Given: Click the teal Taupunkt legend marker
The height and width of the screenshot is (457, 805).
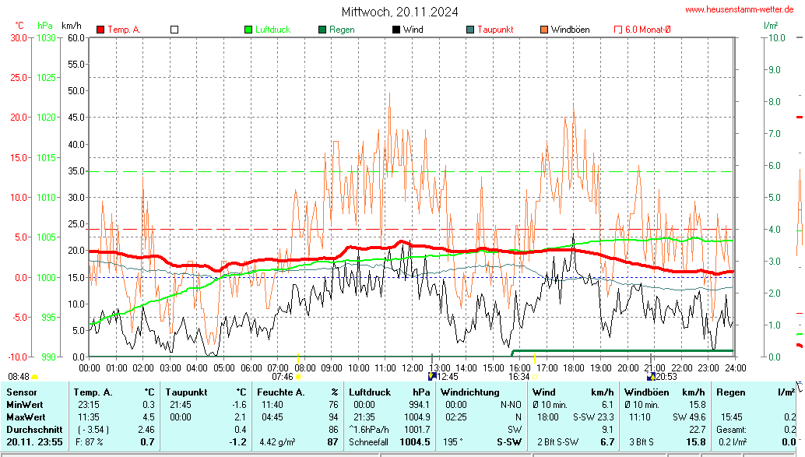Looking at the screenshot, I should [x=470, y=30].
